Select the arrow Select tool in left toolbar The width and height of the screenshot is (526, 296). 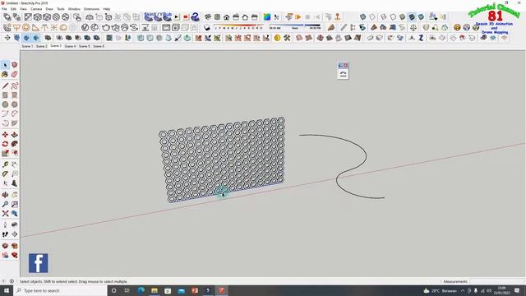coord(5,65)
